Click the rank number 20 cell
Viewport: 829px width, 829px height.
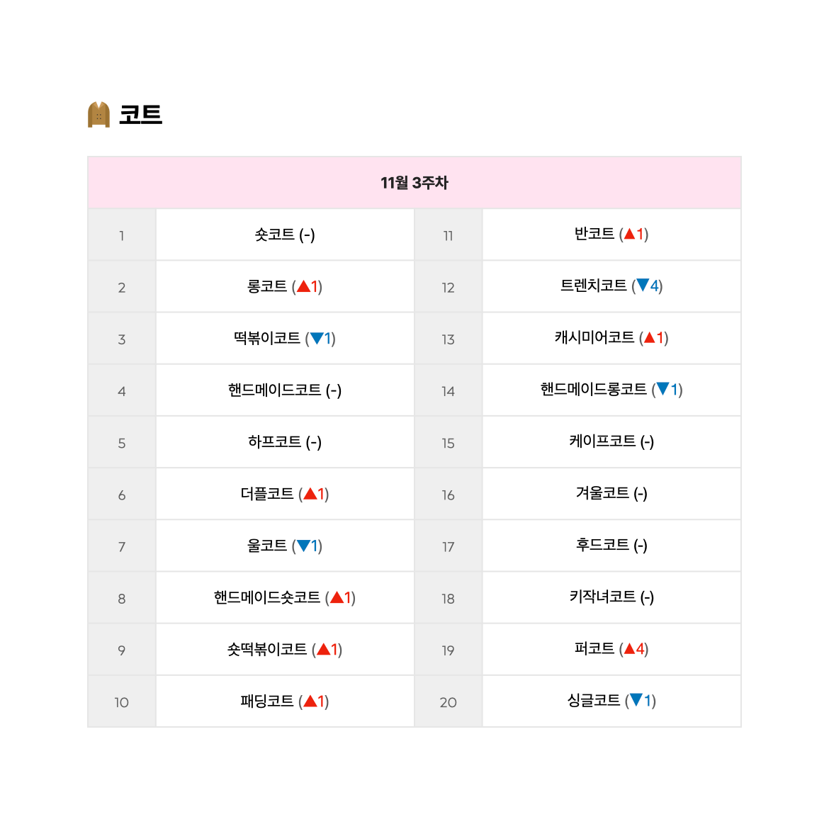point(448,701)
